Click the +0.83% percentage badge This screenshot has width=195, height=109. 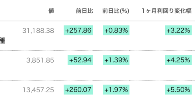116,30
